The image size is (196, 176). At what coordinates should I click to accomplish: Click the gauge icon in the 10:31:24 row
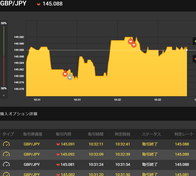coord(6,165)
